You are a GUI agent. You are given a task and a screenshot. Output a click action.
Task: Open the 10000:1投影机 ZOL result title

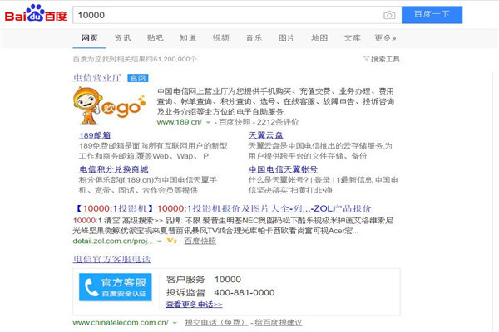point(222,208)
